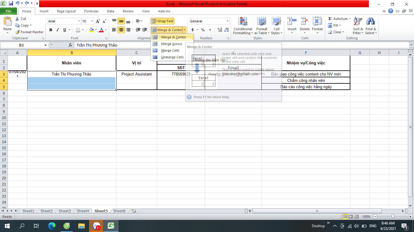Click the Decrease Font Size icon
The image size is (414, 232).
105,21
